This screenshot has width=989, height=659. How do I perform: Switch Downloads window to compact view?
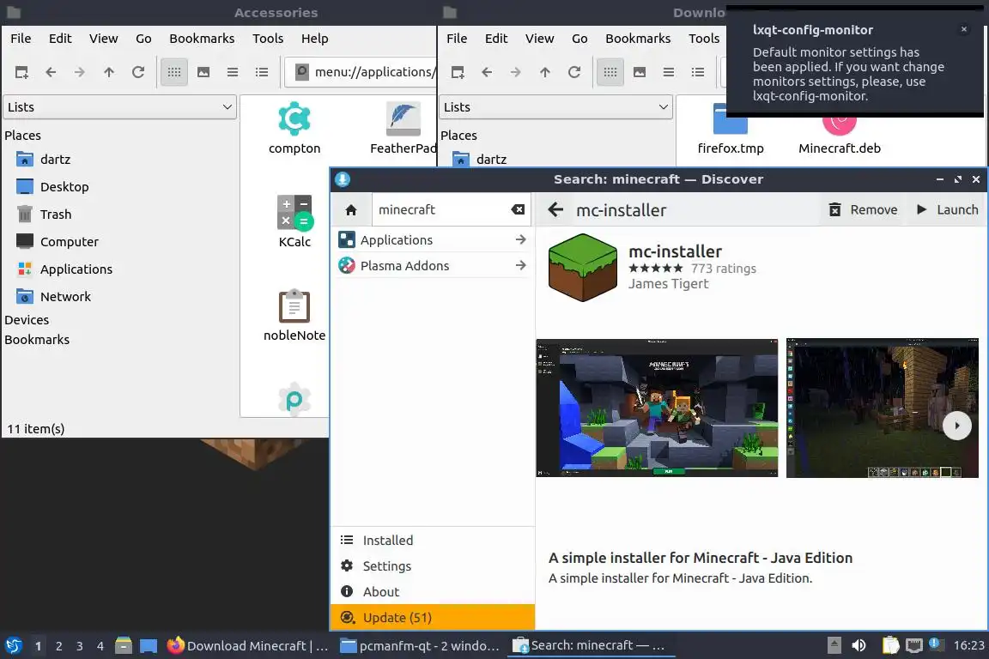669,72
